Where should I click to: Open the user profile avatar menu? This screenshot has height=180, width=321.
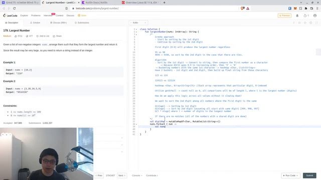(x=315, y=15)
